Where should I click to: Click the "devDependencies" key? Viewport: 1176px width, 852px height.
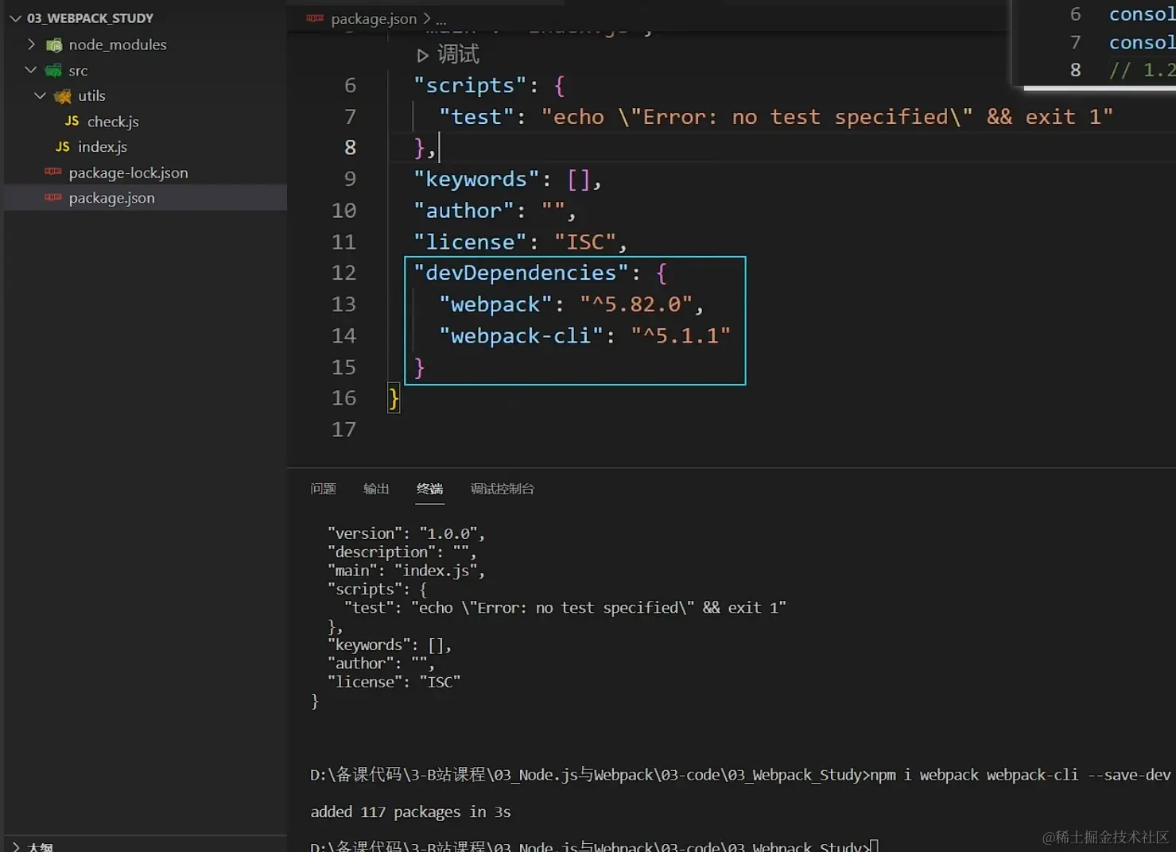pyautogui.click(x=521, y=273)
